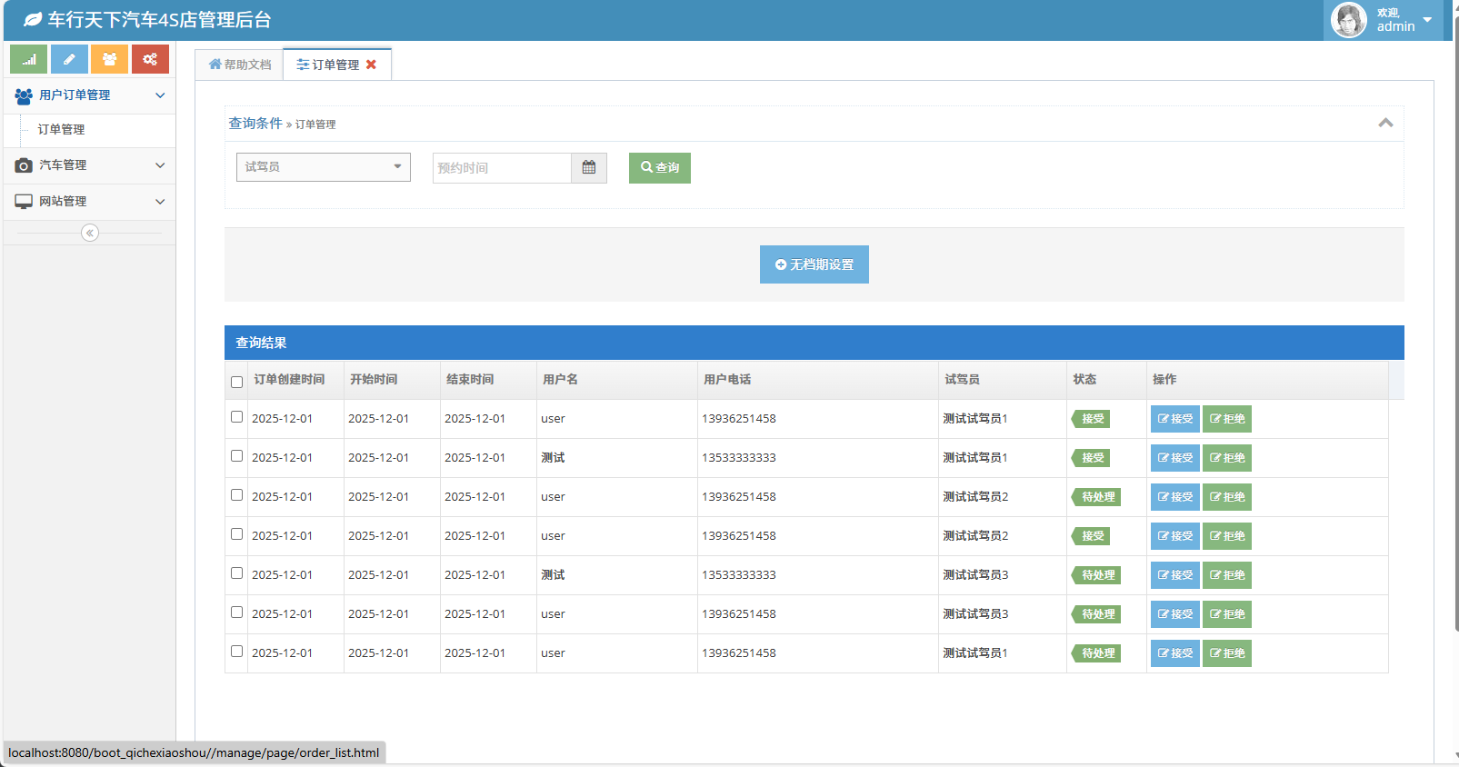
Task: Switch to the 帮助文档 tab
Action: (240, 65)
